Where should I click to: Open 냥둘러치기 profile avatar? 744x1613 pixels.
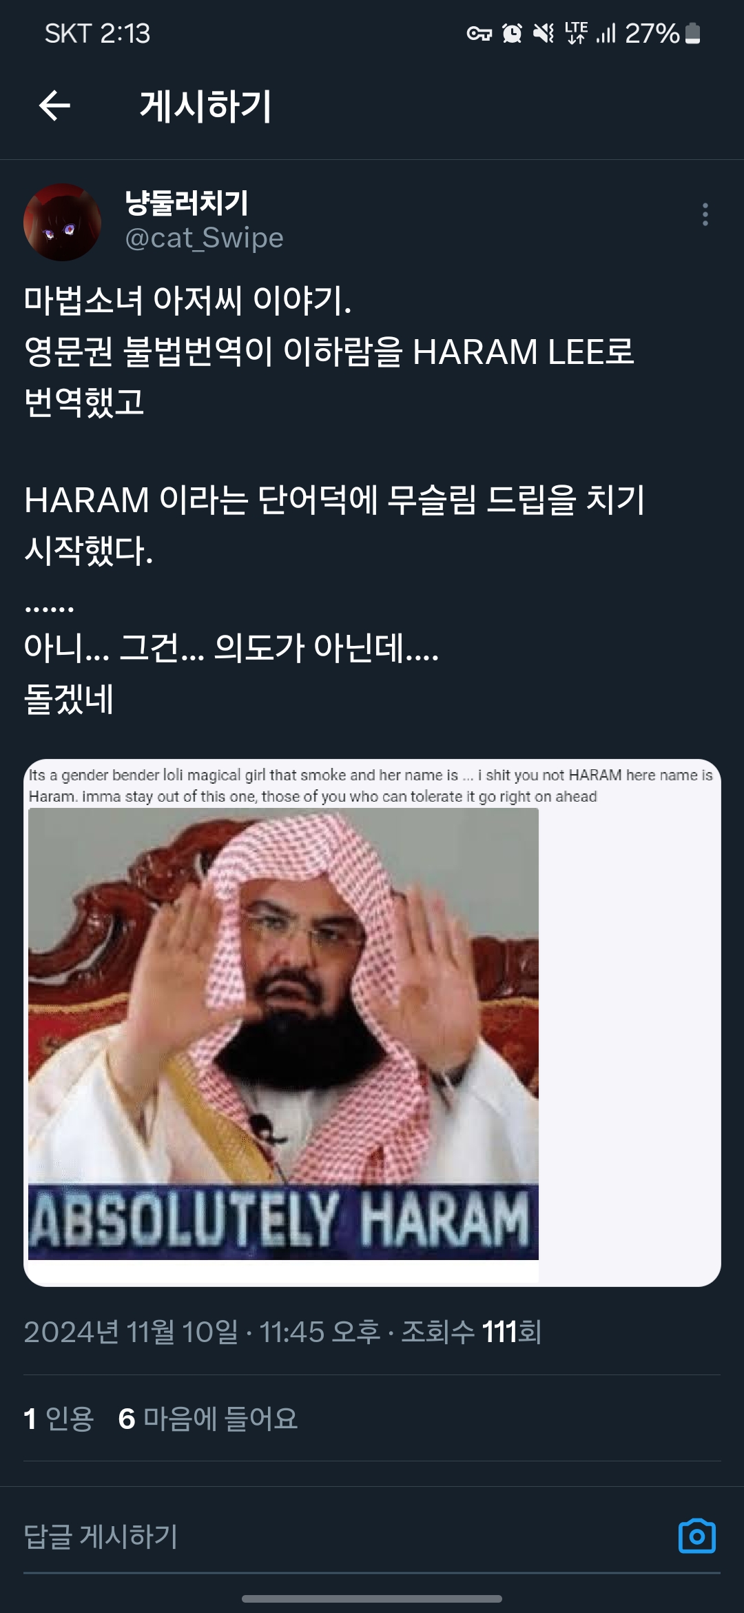pyautogui.click(x=62, y=222)
